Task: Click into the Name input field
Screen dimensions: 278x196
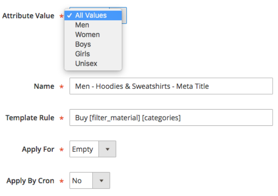Action: tap(171, 86)
